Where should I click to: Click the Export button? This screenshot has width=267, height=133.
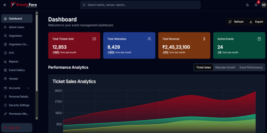[256, 22]
